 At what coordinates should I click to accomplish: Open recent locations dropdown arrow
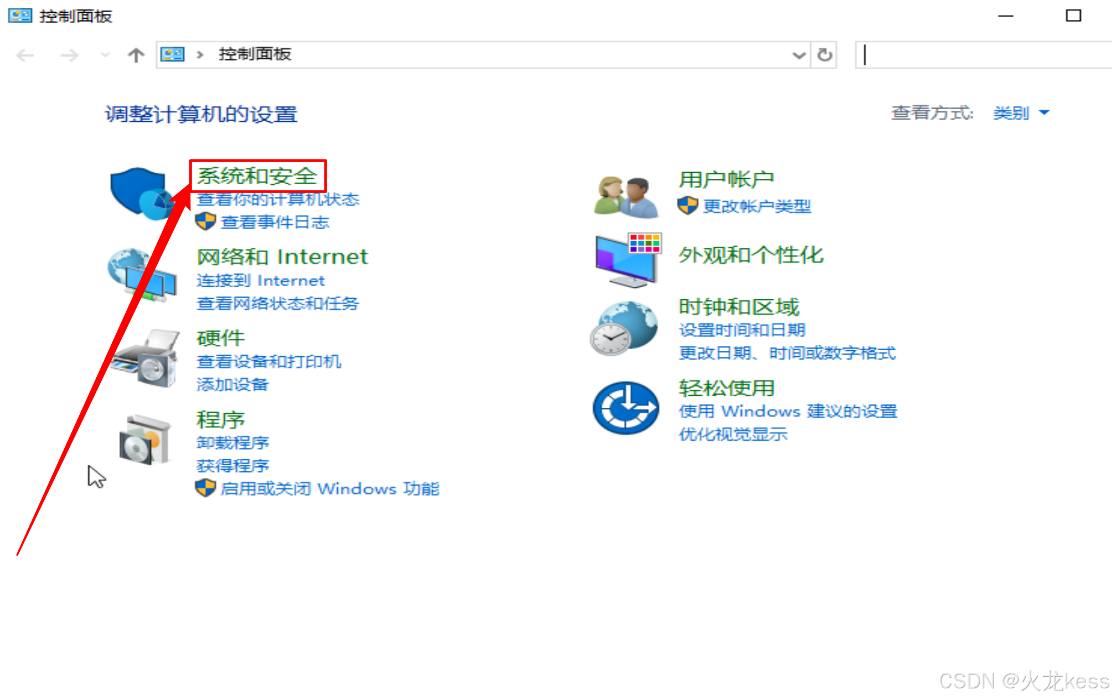105,55
